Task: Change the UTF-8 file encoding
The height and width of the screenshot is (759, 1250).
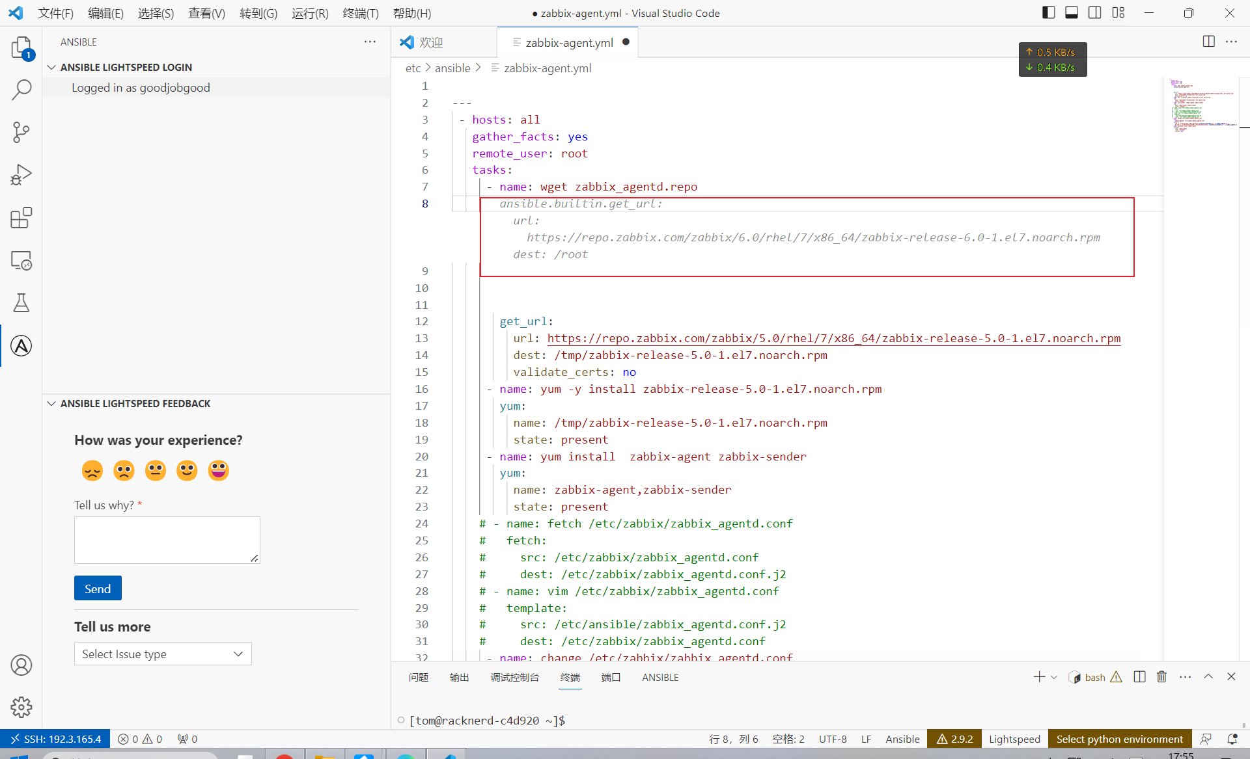Action: [833, 739]
